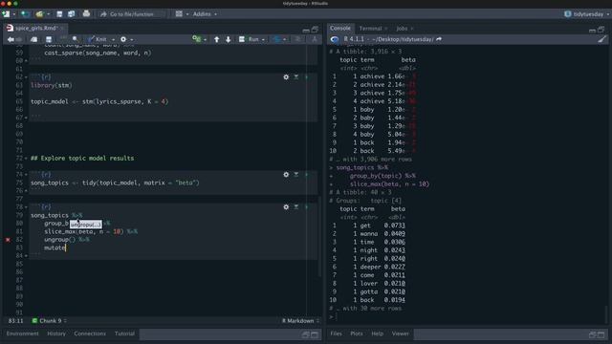Insert a new code chunk

(197, 39)
